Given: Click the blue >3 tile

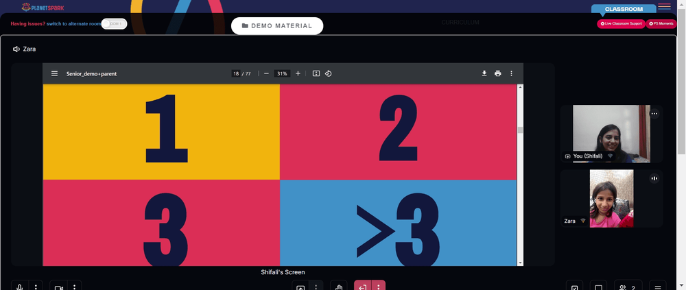Looking at the screenshot, I should [x=398, y=223].
